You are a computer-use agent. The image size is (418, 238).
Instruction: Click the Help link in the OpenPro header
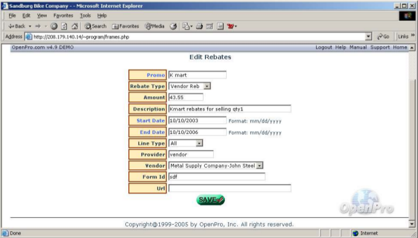tap(341, 47)
